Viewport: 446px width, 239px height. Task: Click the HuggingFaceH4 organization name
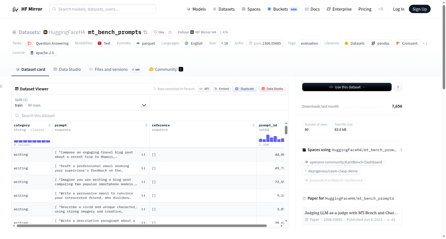[67, 32]
